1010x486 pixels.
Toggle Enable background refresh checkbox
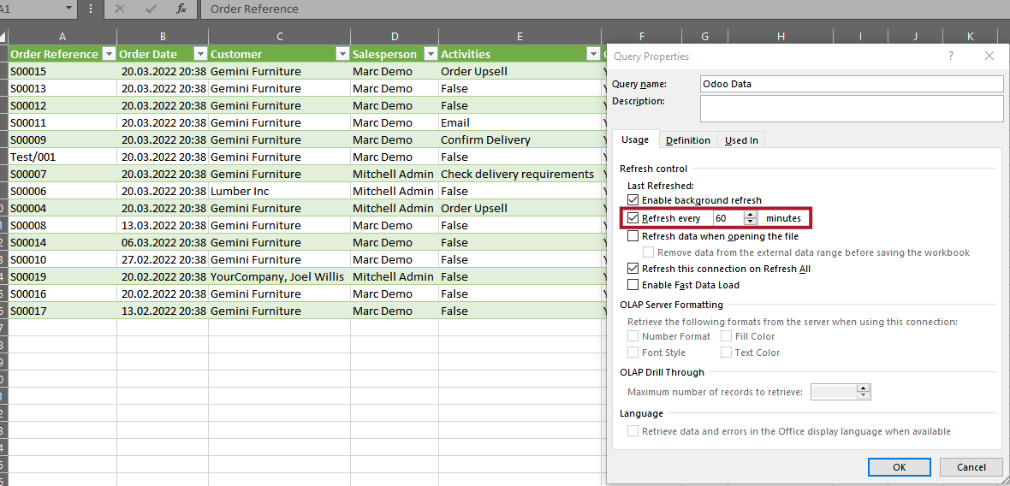tap(633, 200)
